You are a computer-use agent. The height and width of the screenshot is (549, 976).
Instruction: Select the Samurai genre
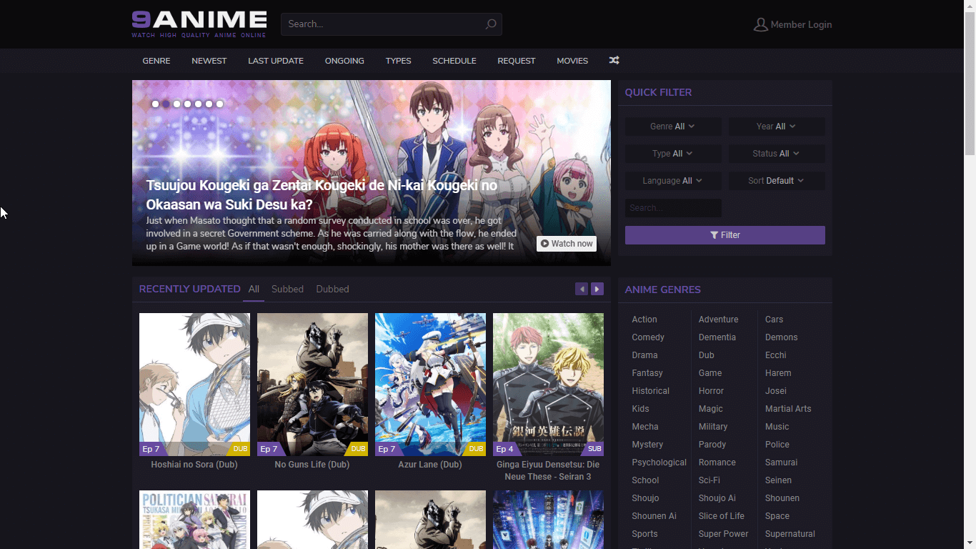(782, 463)
